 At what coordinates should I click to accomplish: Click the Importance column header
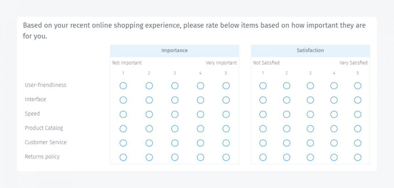coord(174,50)
